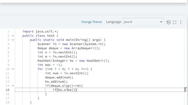The image size is (188, 105).
Task: Open the Java 8 language dropdown
Action: 143,22
